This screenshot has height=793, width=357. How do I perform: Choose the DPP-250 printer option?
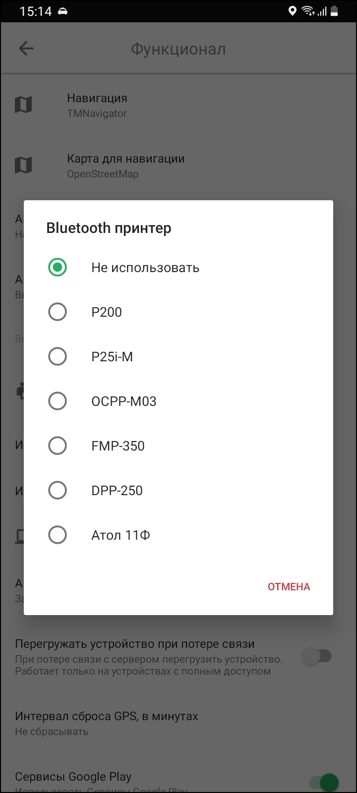[58, 491]
